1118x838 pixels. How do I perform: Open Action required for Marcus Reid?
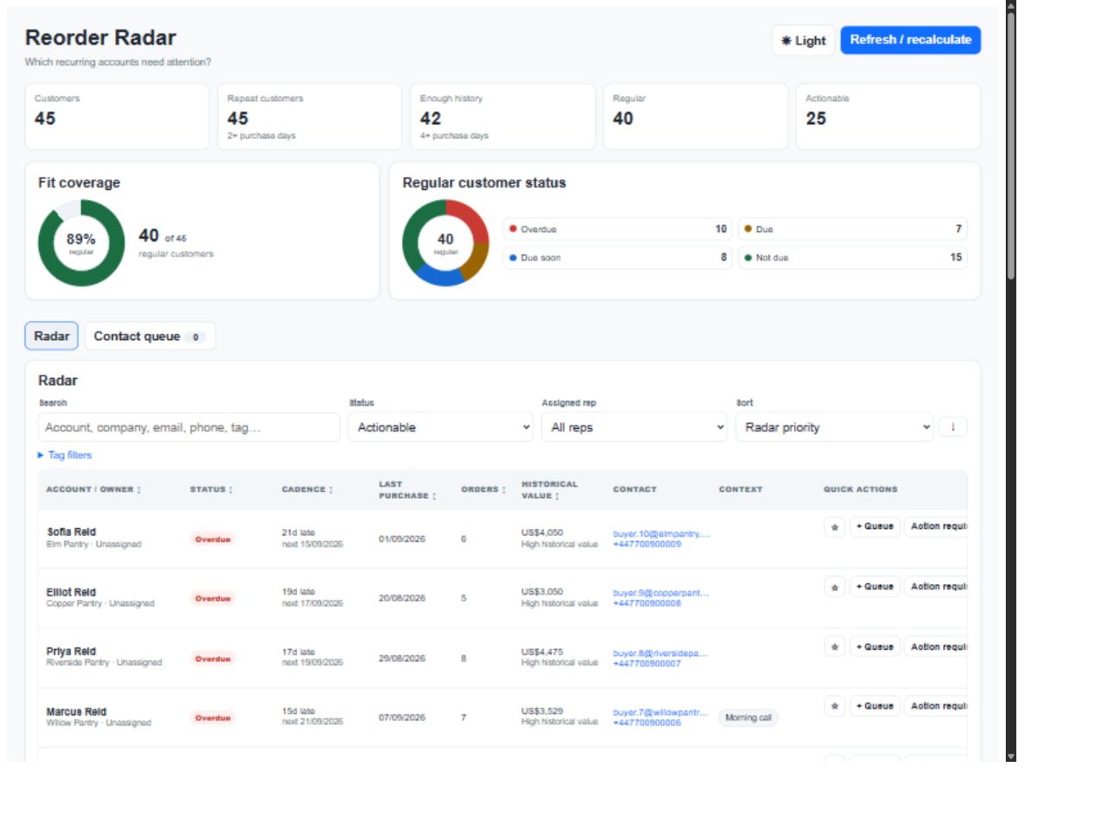pyautogui.click(x=936, y=706)
